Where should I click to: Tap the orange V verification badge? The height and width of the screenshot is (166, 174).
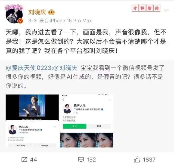20,21
